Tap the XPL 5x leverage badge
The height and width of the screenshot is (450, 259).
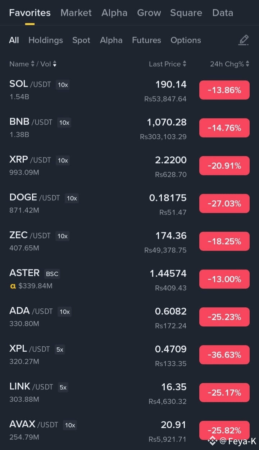click(x=60, y=349)
